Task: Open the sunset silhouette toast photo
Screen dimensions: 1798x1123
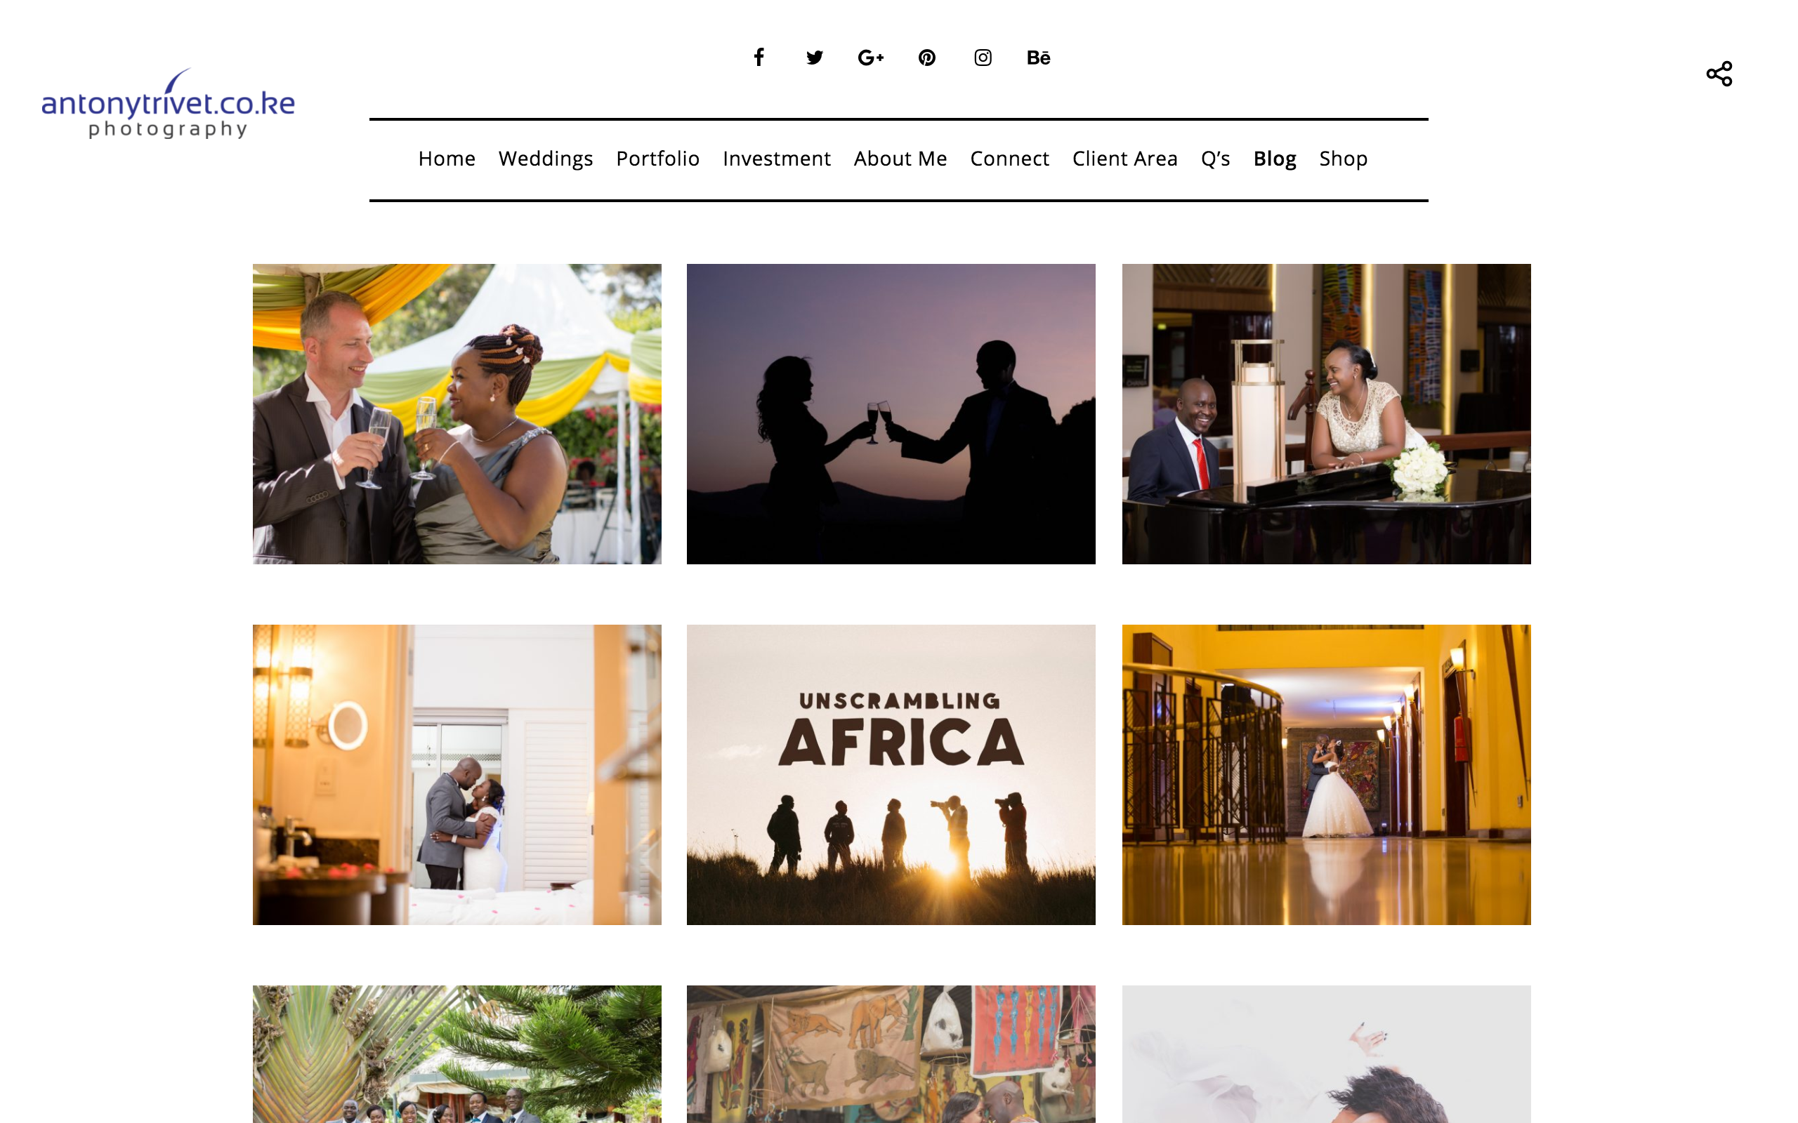Action: (891, 413)
